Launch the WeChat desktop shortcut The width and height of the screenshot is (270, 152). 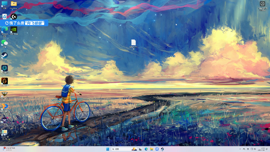click(4, 43)
